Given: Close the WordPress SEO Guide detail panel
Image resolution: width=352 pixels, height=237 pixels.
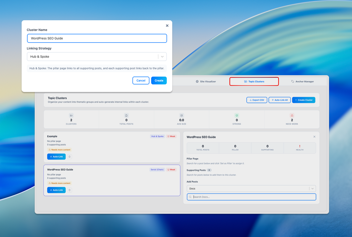Looking at the screenshot, I should click(314, 137).
